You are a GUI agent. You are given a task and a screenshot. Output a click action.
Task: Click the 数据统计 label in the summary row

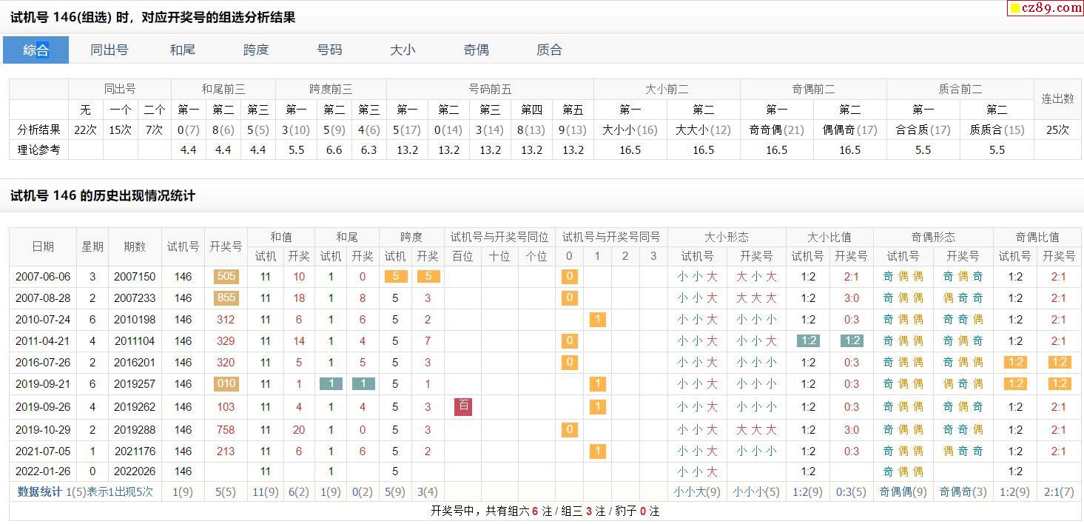pos(39,491)
